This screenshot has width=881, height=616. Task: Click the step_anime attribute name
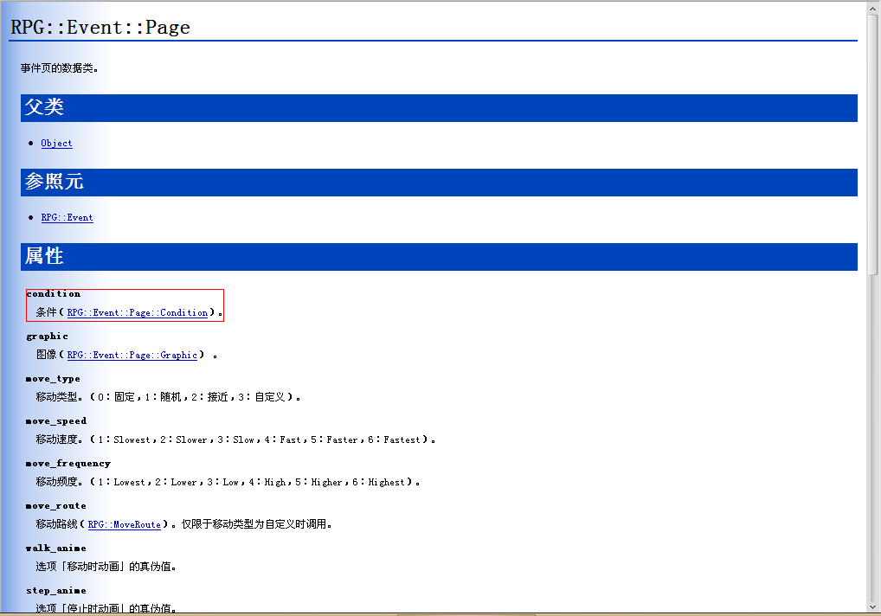click(x=56, y=591)
